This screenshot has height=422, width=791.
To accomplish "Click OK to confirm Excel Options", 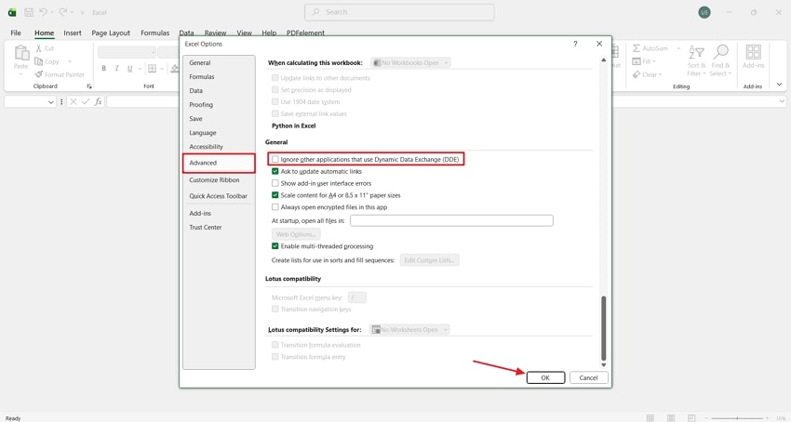I will (545, 377).
